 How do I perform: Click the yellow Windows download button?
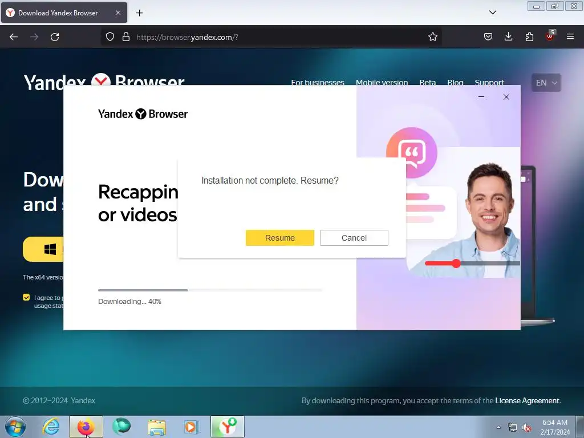click(43, 249)
